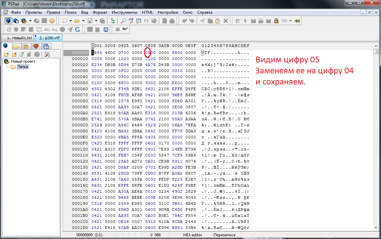Click the Google search 'G' icon
This screenshot has width=381, height=239.
click(77, 29)
